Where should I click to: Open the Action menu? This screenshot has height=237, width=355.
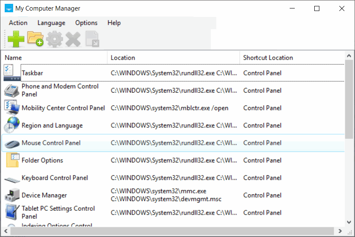(18, 23)
